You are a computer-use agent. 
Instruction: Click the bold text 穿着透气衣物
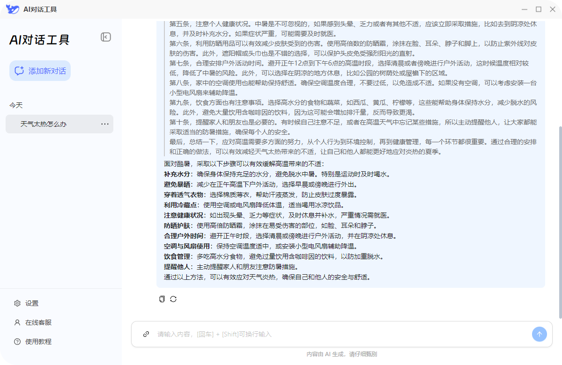pos(184,195)
